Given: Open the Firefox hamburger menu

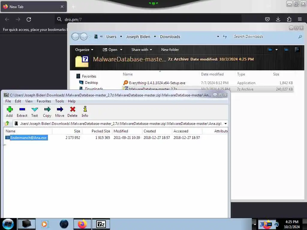Looking at the screenshot, I should (x=300, y=19).
